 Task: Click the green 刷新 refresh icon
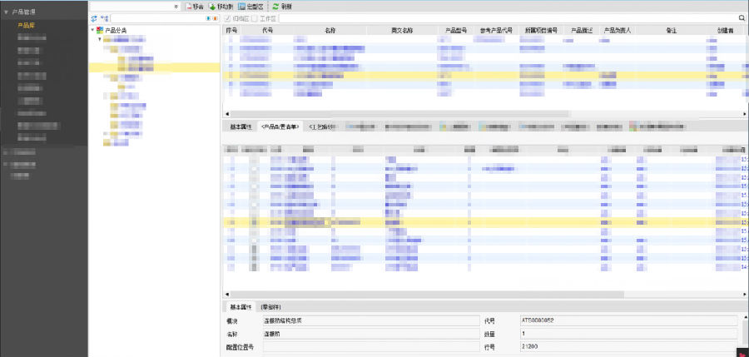(x=275, y=6)
